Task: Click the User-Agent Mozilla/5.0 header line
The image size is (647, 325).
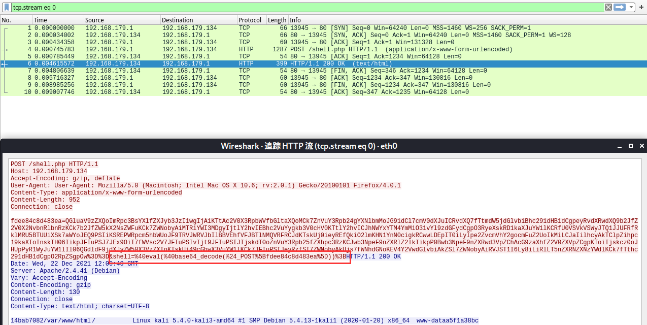Action: tap(206, 186)
